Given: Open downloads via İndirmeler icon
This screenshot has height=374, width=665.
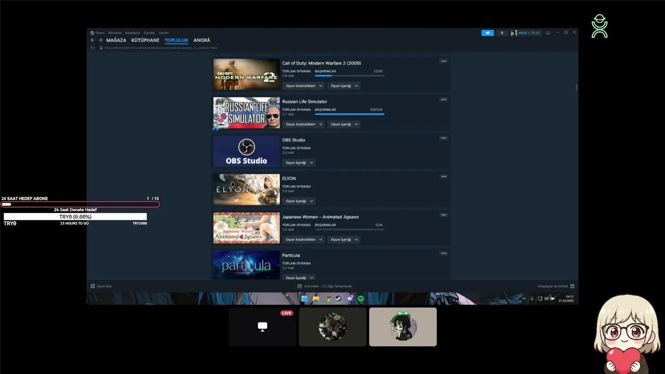Looking at the screenshot, I should point(300,286).
